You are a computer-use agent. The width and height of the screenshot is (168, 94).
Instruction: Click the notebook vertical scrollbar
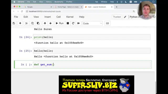pyautogui.click(x=155, y=87)
